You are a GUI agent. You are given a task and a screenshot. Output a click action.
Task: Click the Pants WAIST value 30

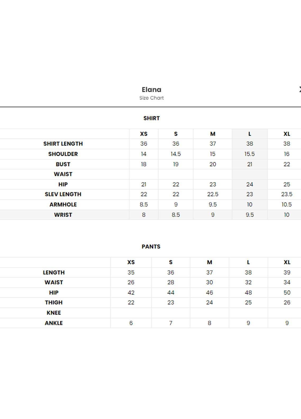tap(209, 282)
